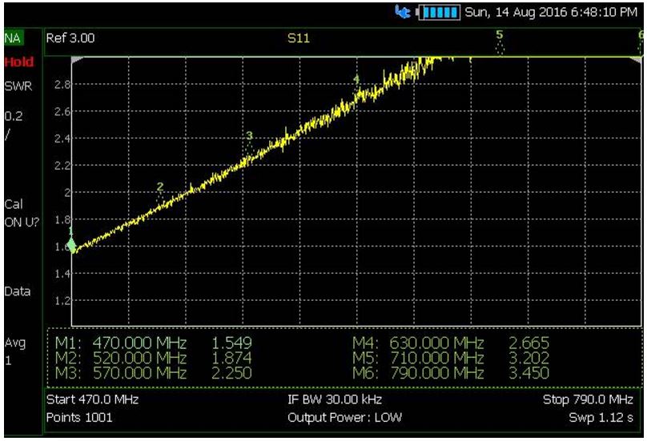
Task: Click the NA mode indicator
Action: [x=14, y=38]
